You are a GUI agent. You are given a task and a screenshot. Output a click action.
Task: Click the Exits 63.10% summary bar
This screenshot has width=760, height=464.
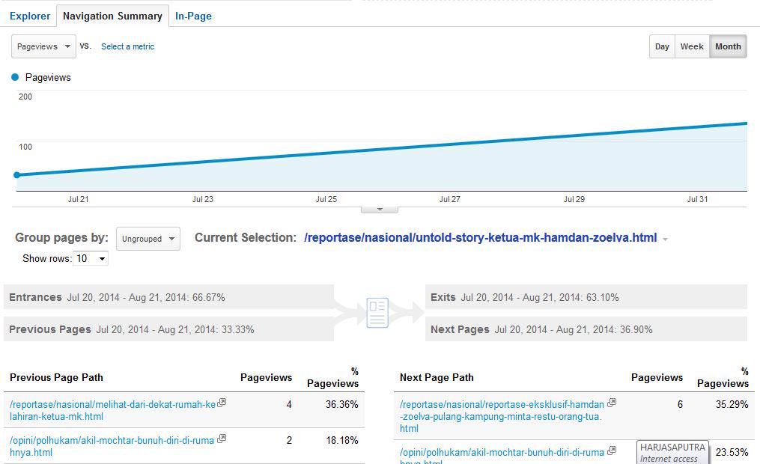(586, 297)
